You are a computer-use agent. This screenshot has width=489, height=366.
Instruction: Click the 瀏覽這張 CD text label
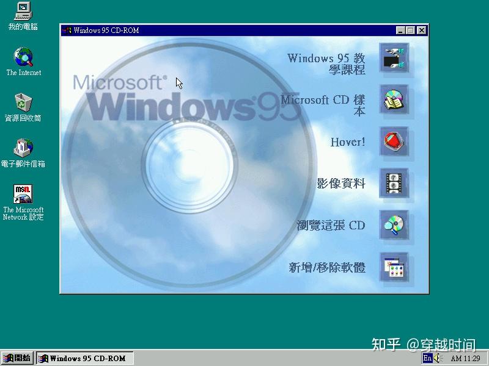click(331, 225)
